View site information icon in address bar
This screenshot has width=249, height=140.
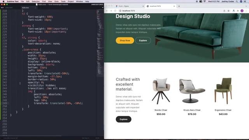pyautogui.click(x=120, y=11)
